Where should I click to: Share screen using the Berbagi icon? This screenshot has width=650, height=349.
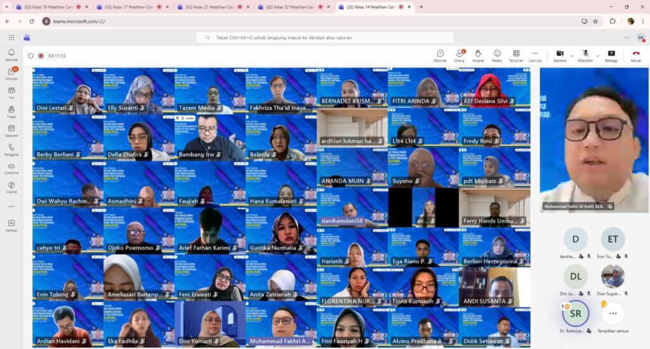point(611,55)
